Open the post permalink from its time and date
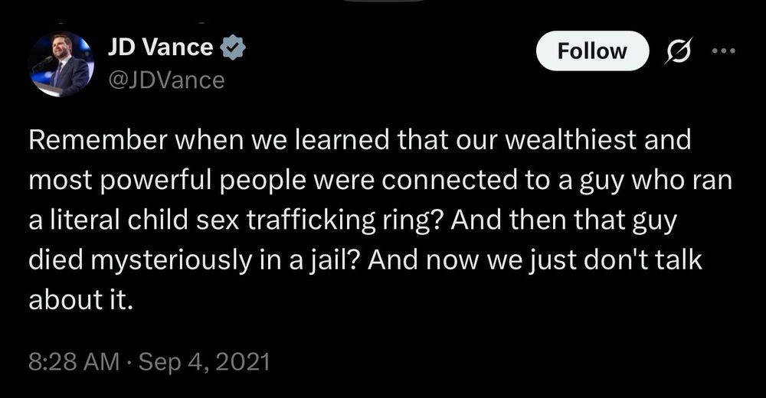 [x=149, y=360]
